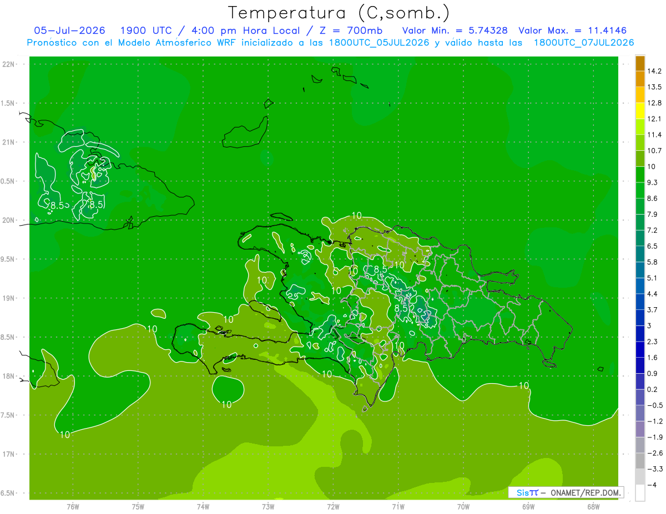Click the '76W' longitude axis label
Screen dimensions: 666x514
73,507
